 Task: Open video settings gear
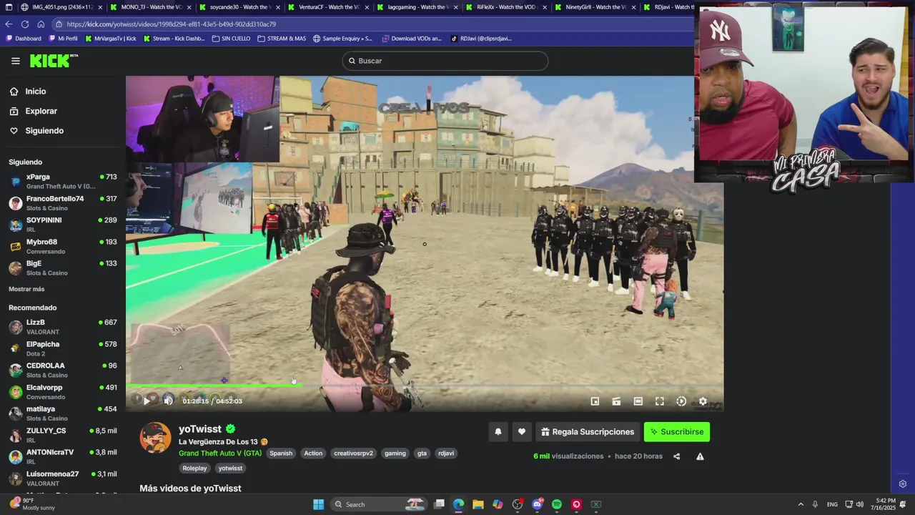[703, 401]
